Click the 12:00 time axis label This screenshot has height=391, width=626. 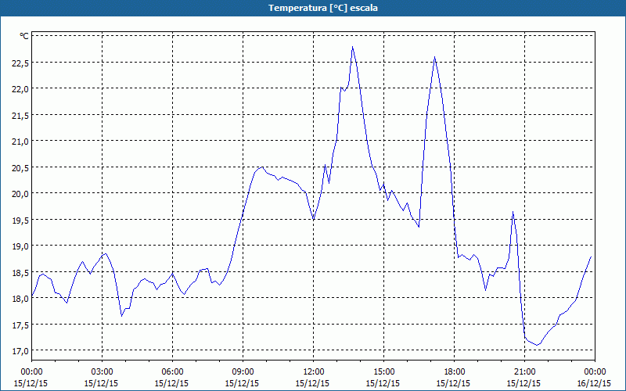pos(313,372)
